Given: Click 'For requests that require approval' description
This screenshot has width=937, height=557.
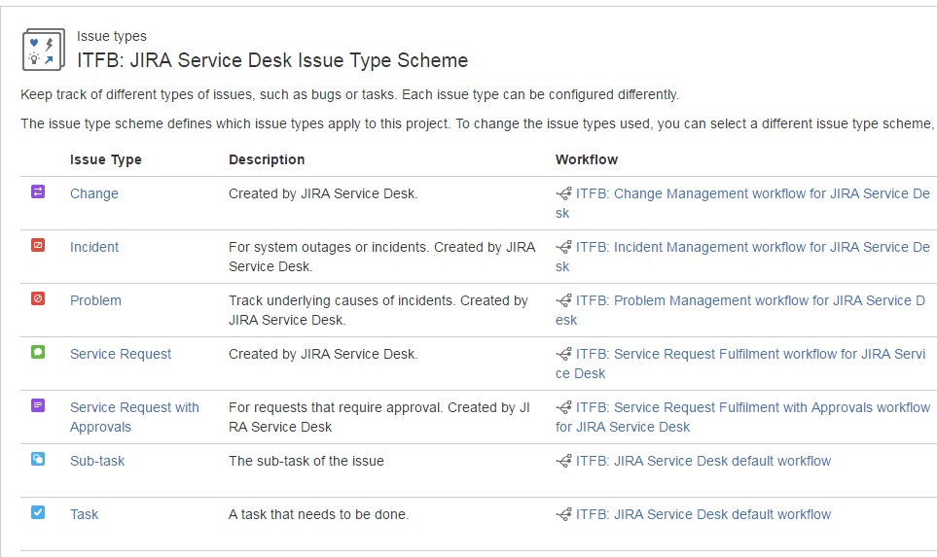Looking at the screenshot, I should (x=378, y=417).
